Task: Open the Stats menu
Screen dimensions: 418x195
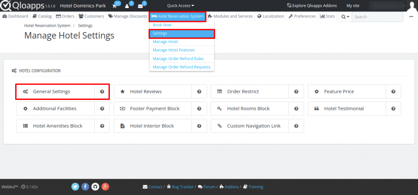Action: coord(327,16)
